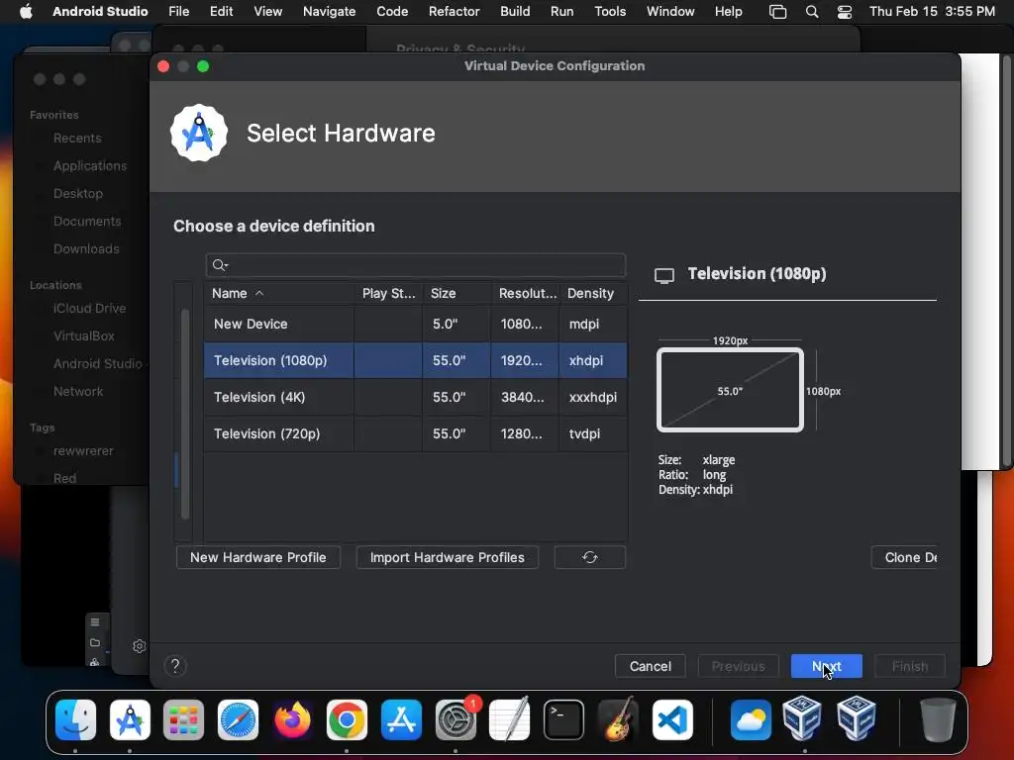Click the Cancel button
Viewport: 1014px width, 760px height.
coord(650,666)
